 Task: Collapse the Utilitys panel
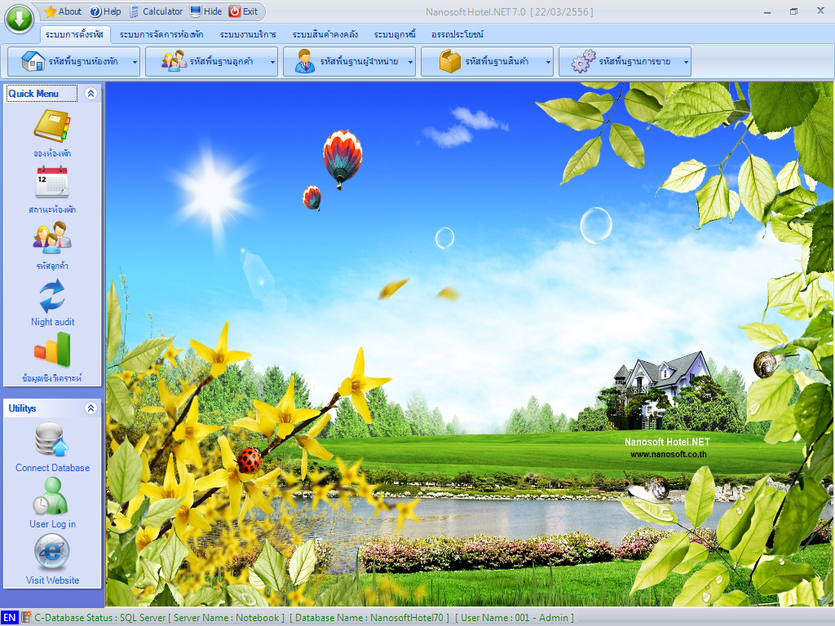tap(91, 408)
